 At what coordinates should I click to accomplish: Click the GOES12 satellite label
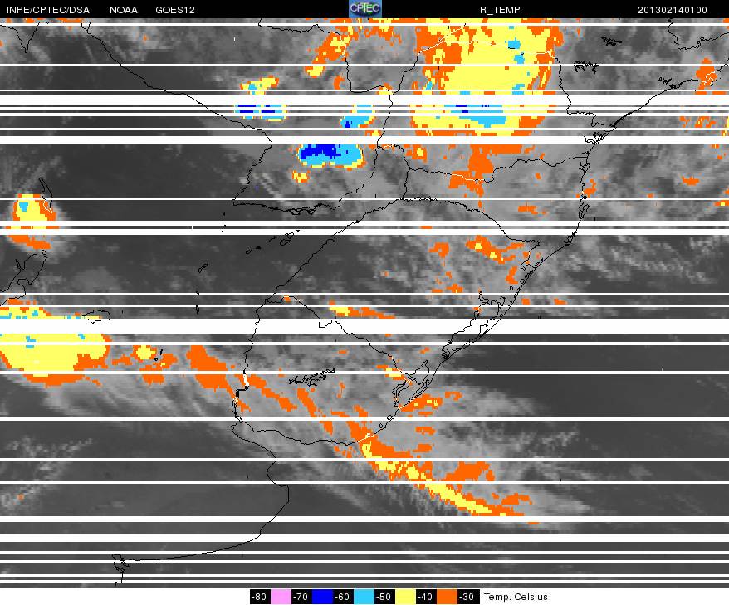coord(175,10)
